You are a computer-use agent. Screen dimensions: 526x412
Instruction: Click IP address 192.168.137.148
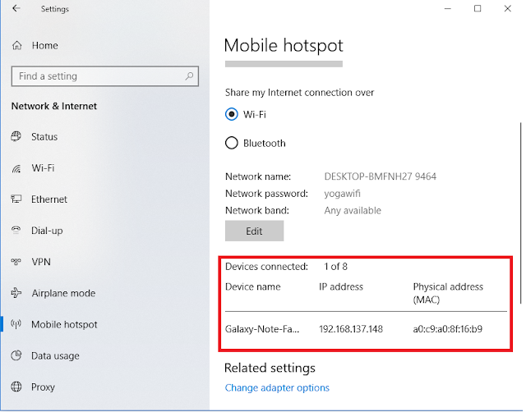point(351,329)
